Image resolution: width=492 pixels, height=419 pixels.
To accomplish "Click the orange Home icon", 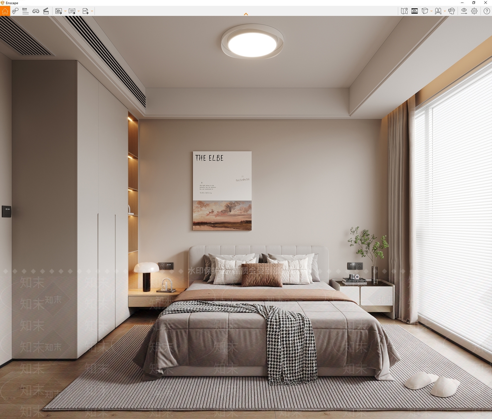I will (5, 11).
